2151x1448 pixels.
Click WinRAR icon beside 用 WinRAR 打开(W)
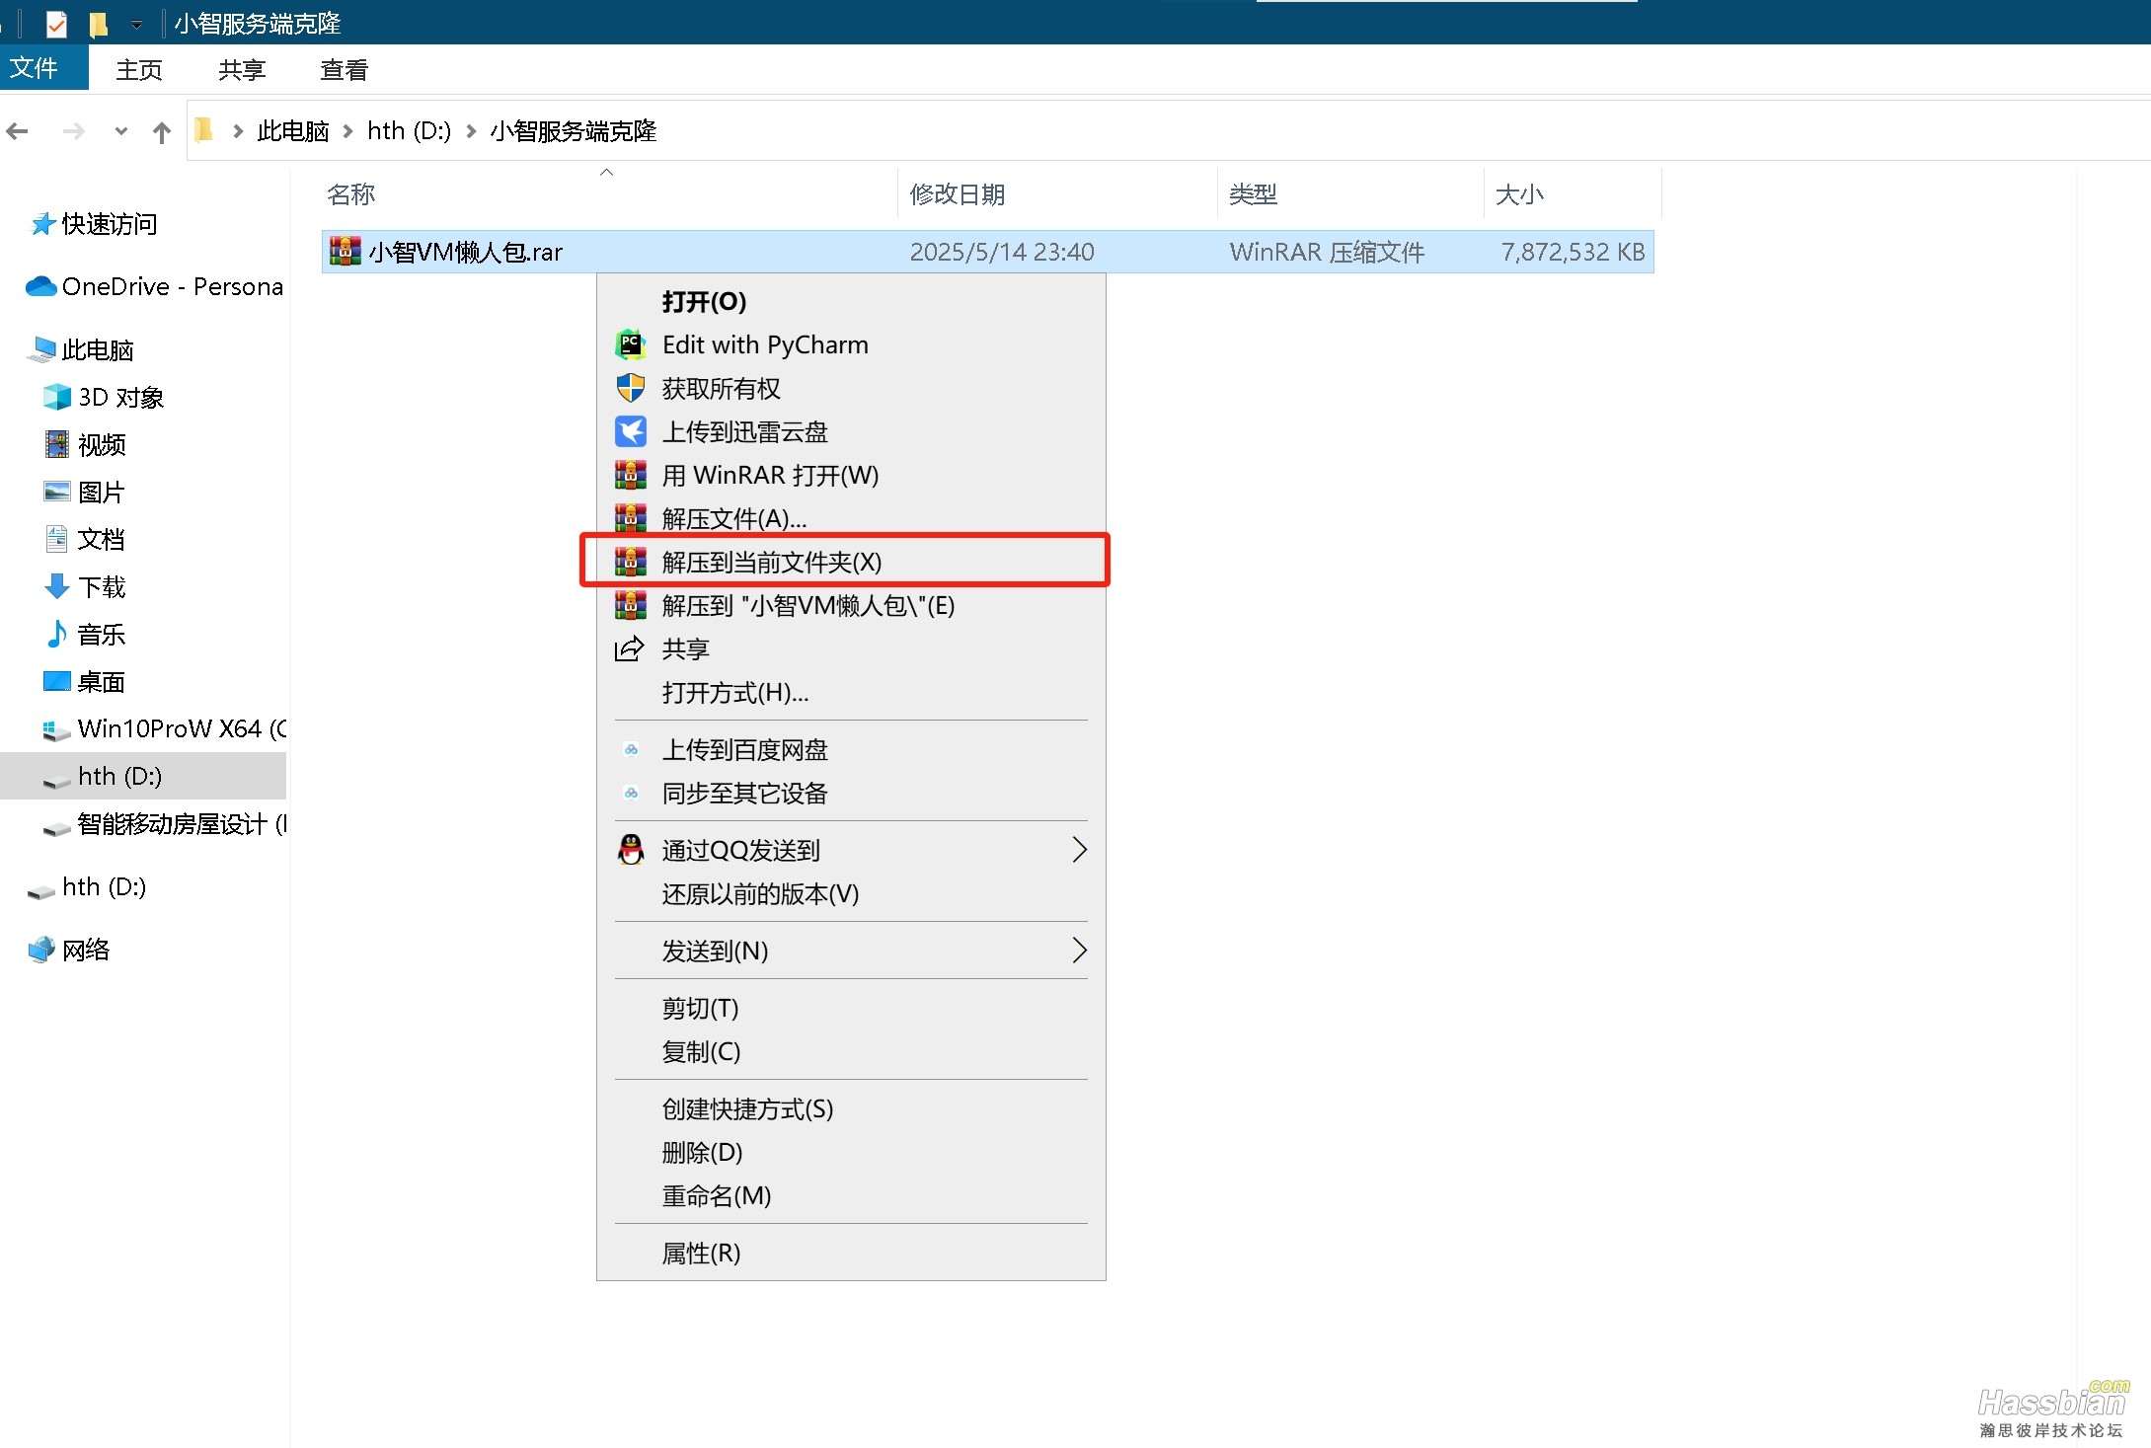pos(631,475)
